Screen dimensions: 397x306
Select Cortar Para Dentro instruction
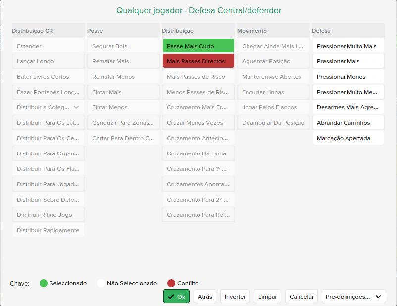point(123,138)
